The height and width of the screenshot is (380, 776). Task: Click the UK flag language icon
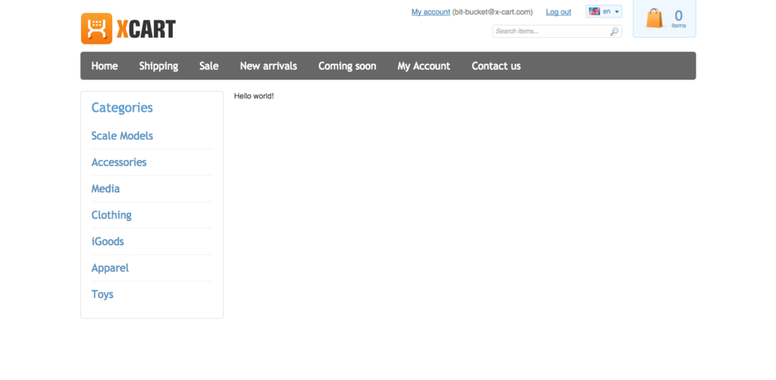click(595, 11)
